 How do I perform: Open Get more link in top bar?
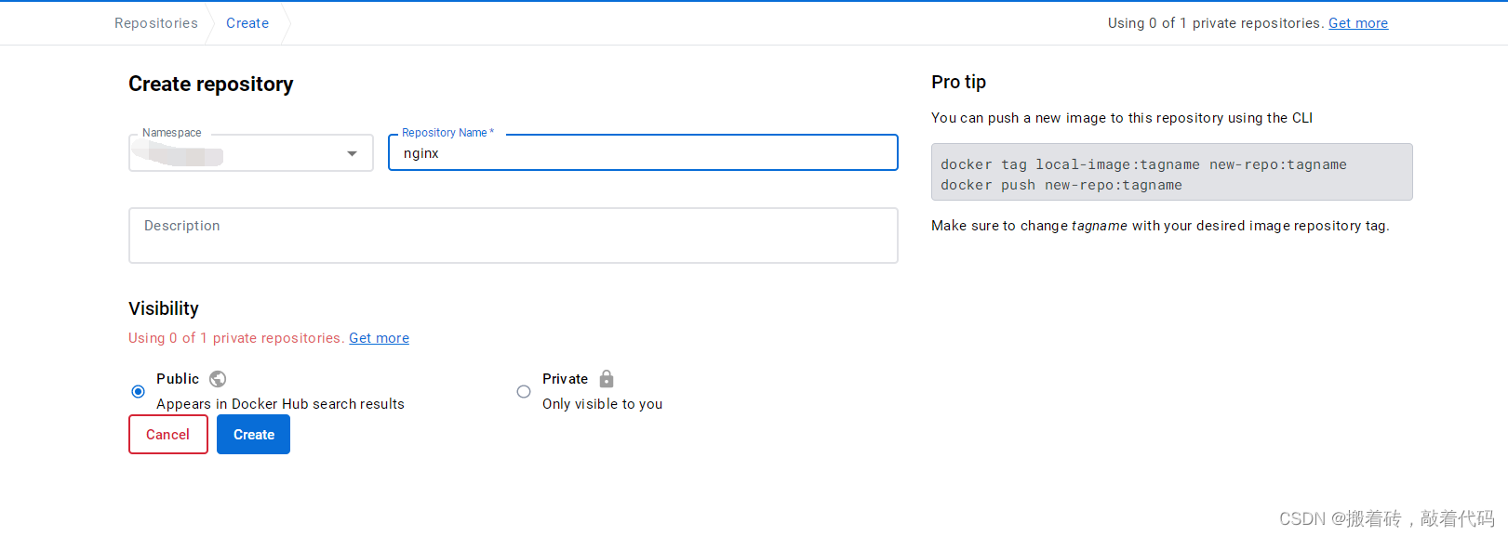[1358, 23]
